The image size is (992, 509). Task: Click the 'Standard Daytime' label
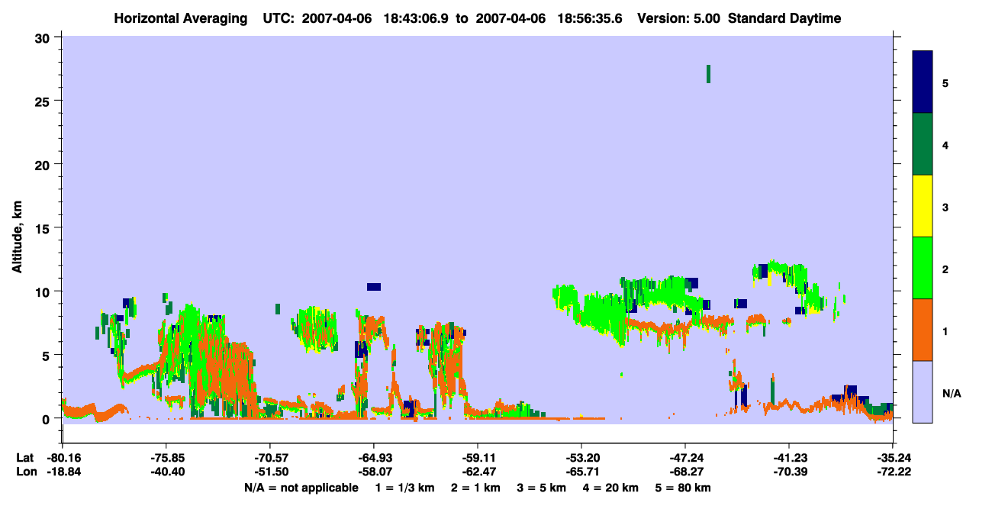[784, 19]
